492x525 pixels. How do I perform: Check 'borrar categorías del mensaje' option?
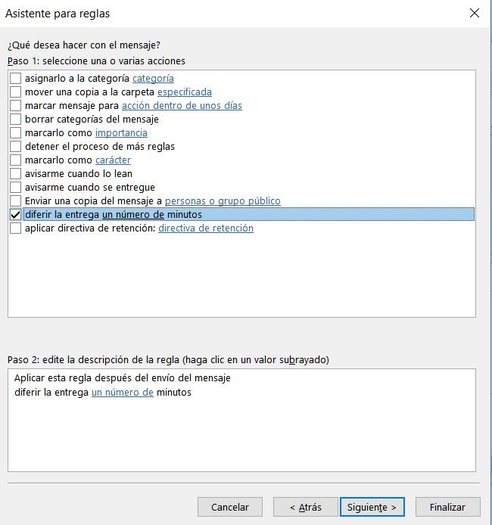coord(16,120)
